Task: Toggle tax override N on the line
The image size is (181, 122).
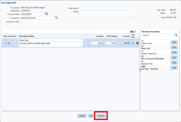Action: click(x=133, y=43)
